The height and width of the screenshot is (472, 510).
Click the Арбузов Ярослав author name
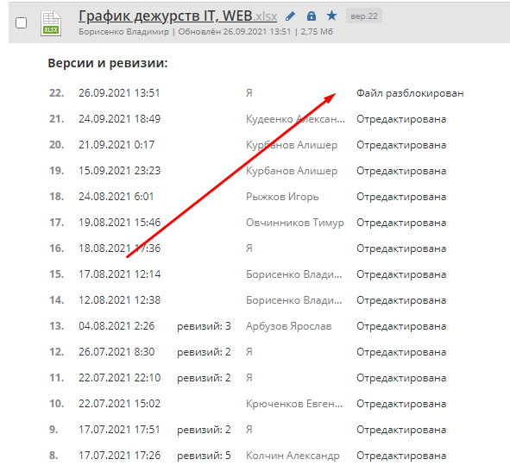click(288, 326)
